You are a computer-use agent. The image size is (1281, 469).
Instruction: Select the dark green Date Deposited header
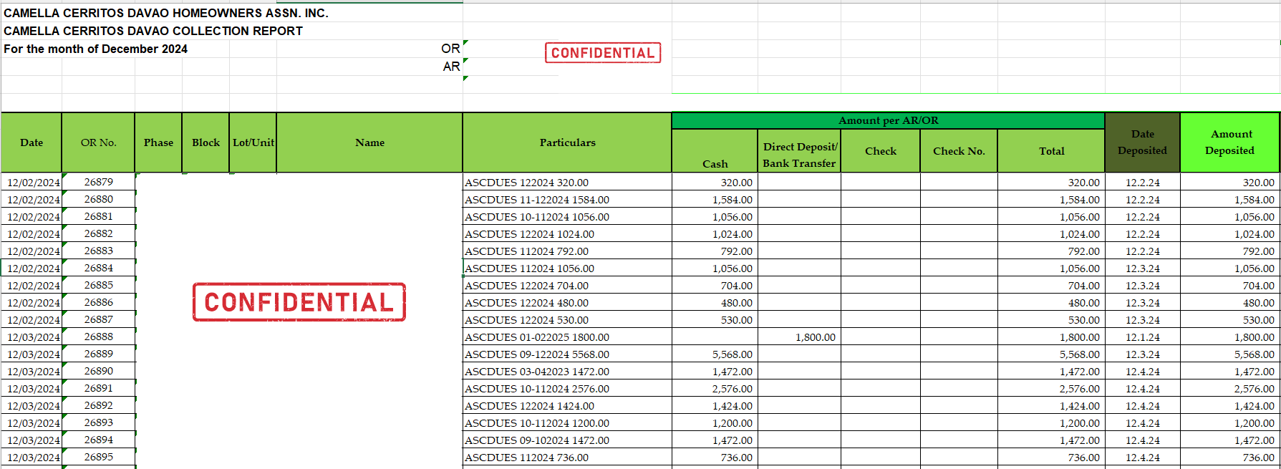(1142, 142)
